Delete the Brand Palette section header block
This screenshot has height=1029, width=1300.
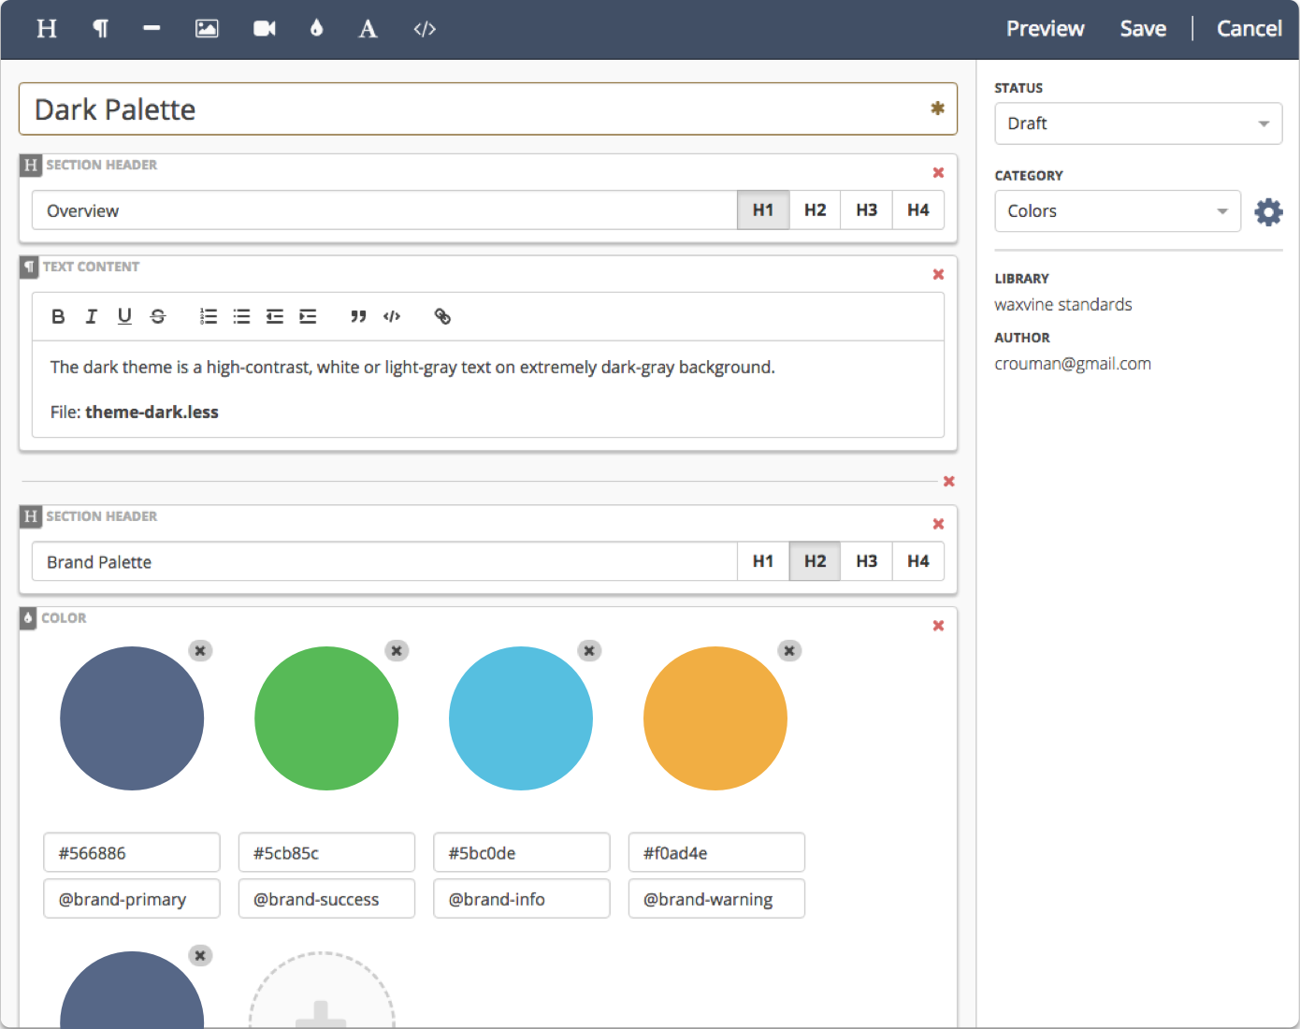pos(938,524)
